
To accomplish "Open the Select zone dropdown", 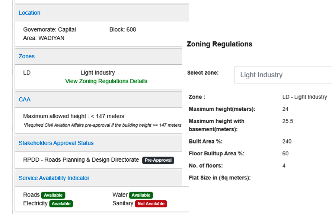I will 283,75.
